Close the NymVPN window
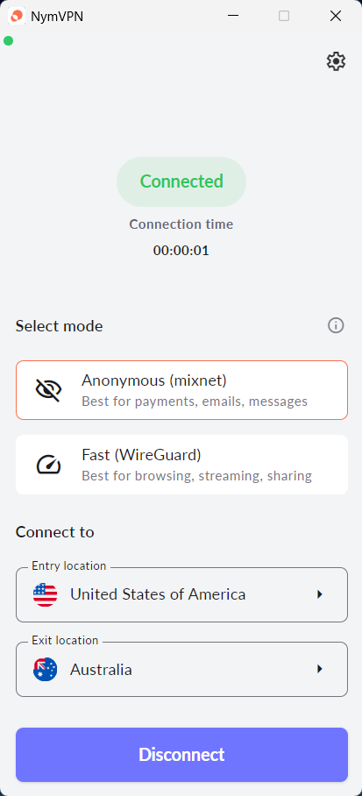 [x=336, y=17]
